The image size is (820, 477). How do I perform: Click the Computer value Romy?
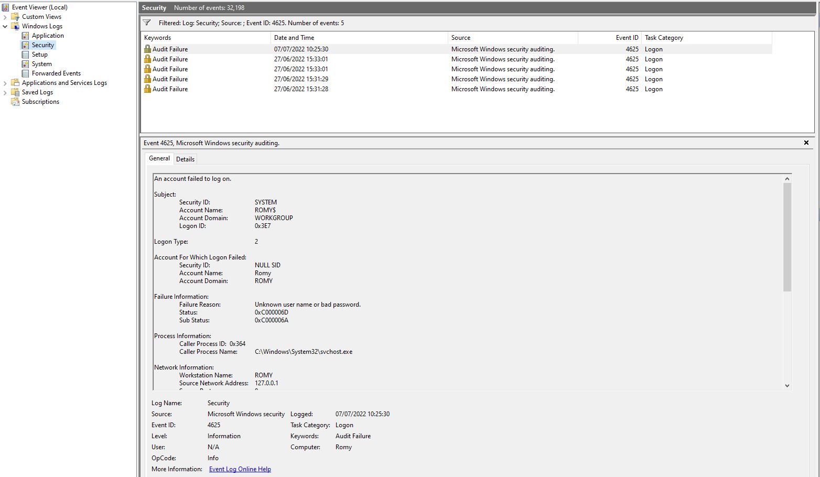[343, 447]
